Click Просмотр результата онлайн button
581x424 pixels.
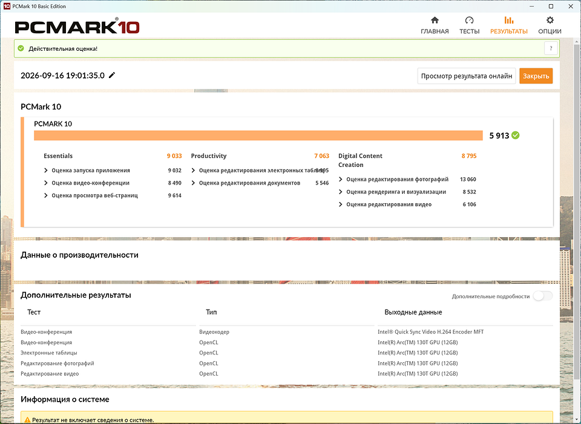click(467, 76)
